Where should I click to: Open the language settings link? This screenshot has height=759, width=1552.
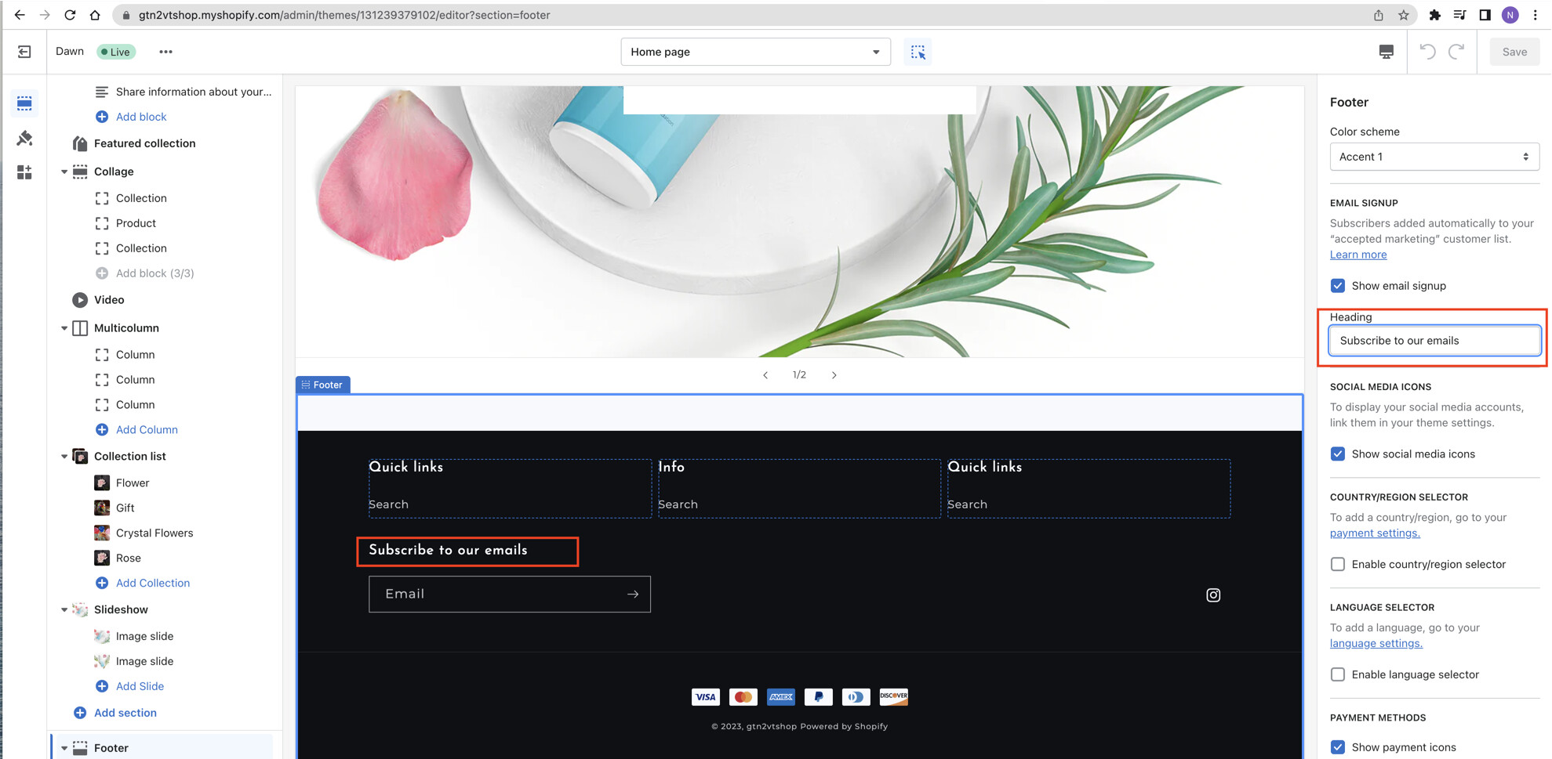point(1376,644)
